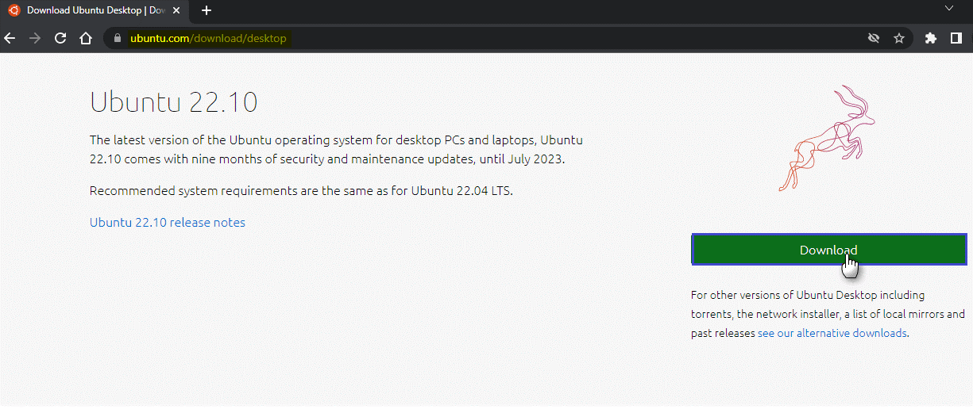Click the browser forward arrow
Screen dimensions: 973x413
pyautogui.click(x=34, y=38)
